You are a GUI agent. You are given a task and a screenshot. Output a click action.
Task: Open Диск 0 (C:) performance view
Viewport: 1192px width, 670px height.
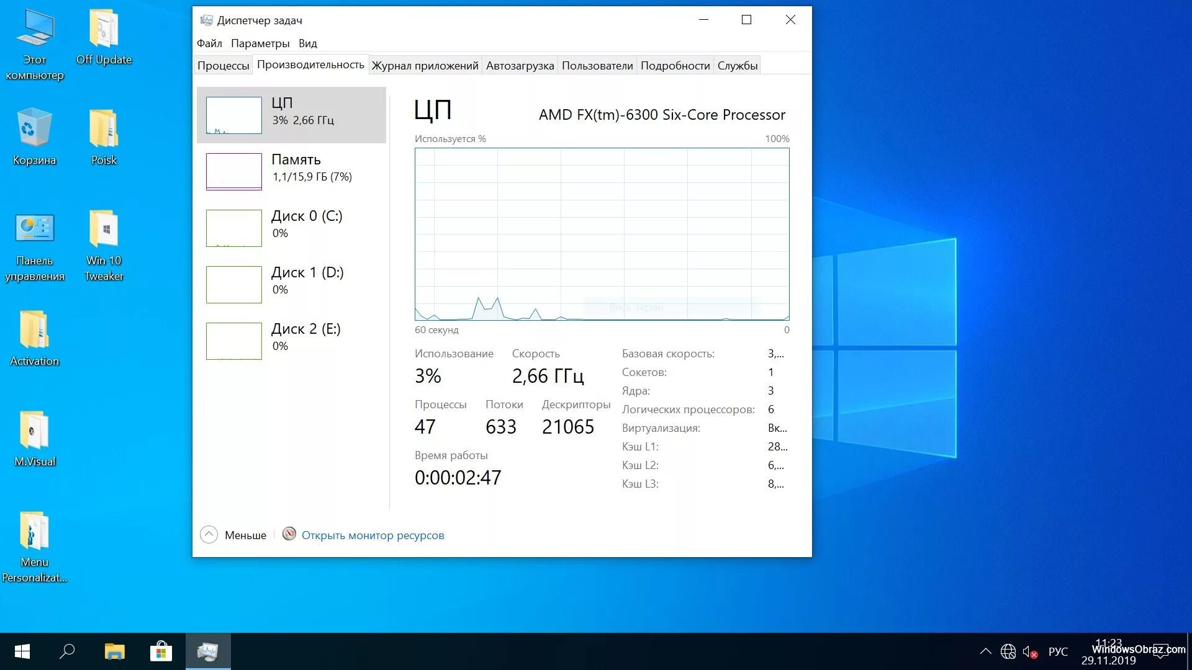pyautogui.click(x=233, y=228)
